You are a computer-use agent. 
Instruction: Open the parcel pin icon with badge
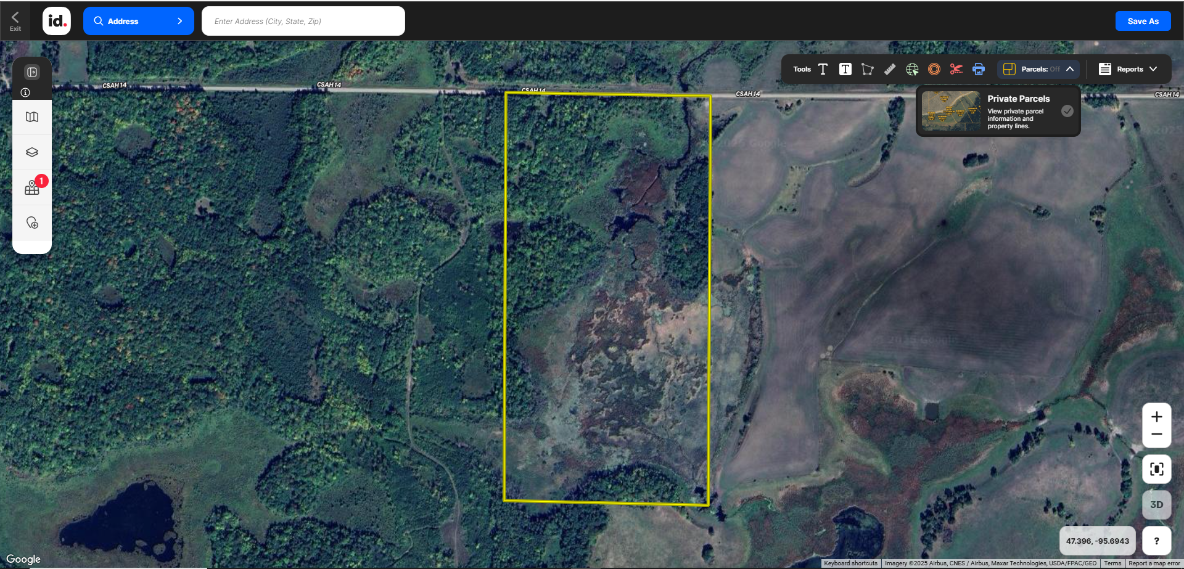(x=32, y=187)
